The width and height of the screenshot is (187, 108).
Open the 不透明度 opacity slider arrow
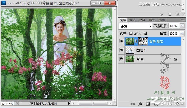tap(182, 26)
